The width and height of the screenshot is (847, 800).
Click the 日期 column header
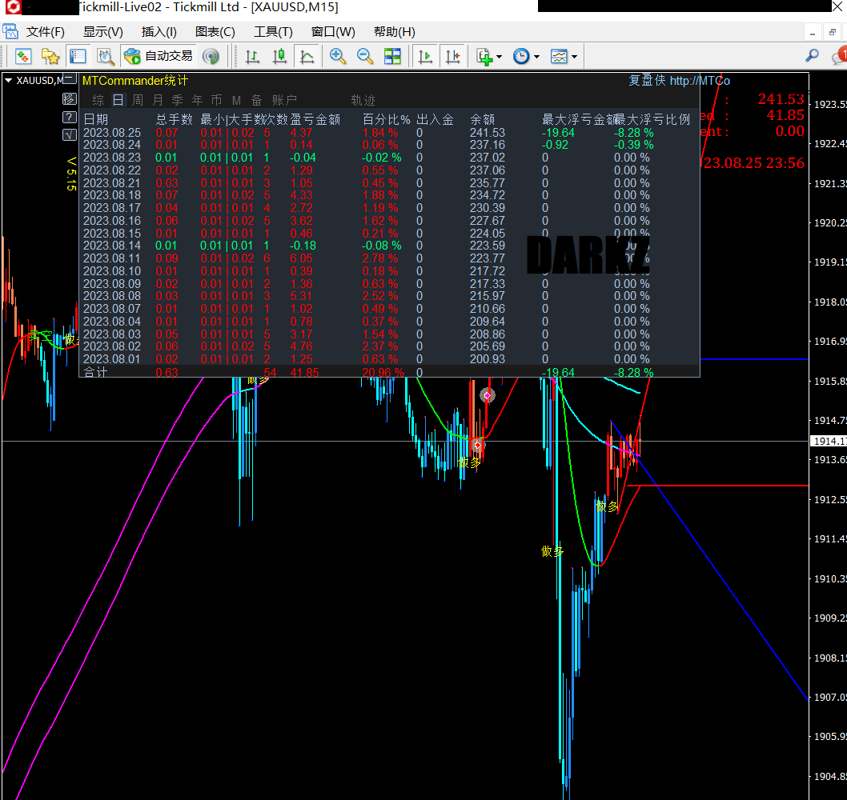click(x=95, y=119)
